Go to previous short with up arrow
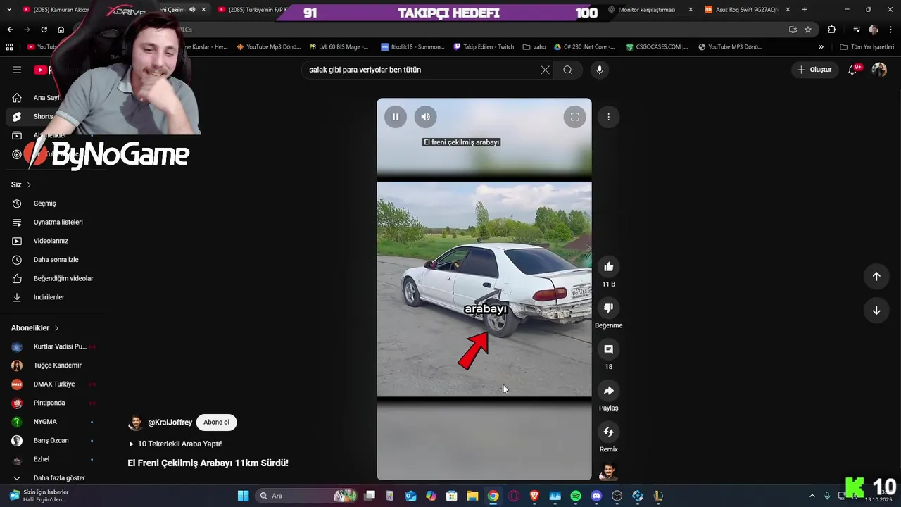The width and height of the screenshot is (901, 507). (876, 277)
